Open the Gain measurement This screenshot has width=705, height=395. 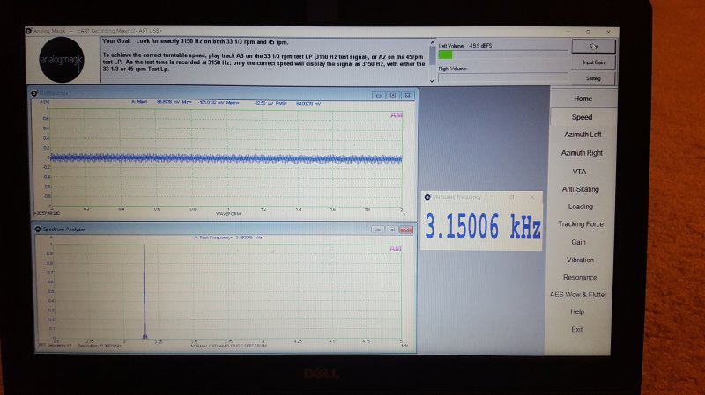click(579, 242)
